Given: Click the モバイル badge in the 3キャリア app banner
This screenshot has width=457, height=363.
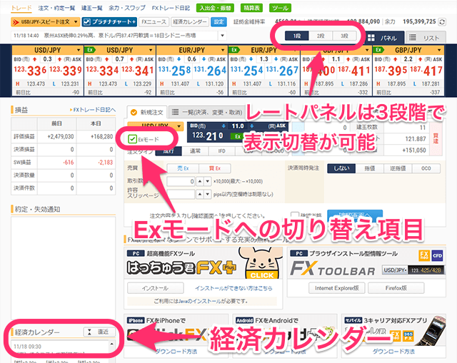Looking at the screenshot, I should tap(353, 320).
